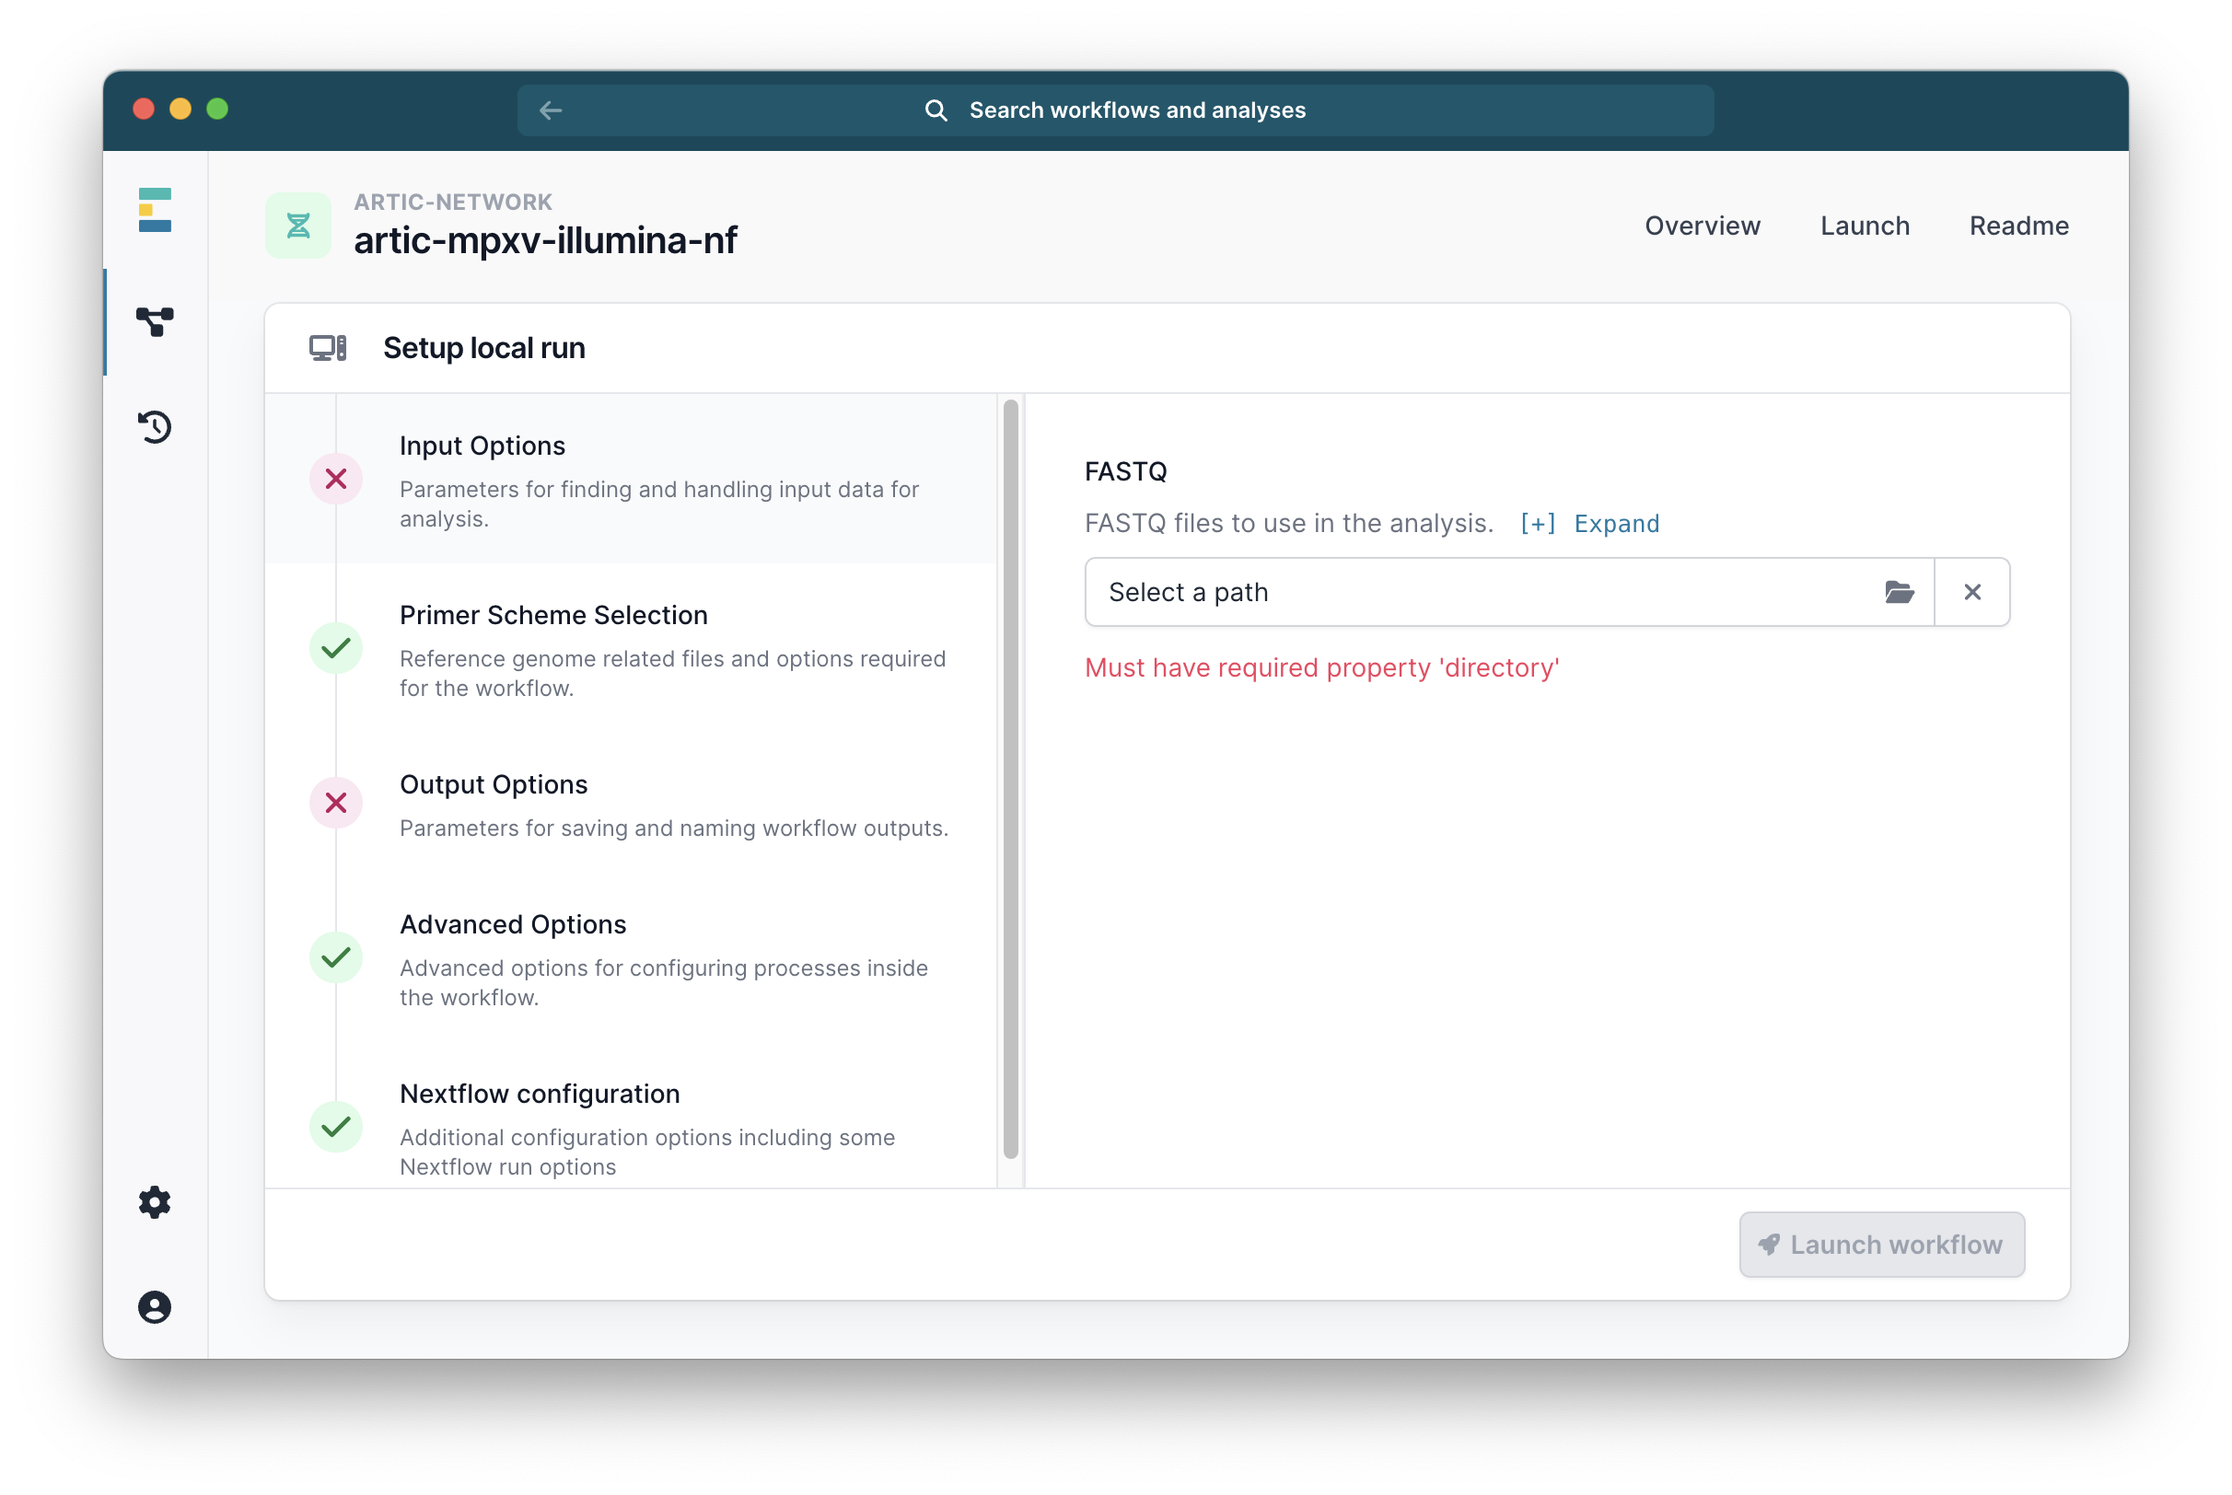The width and height of the screenshot is (2232, 1495).
Task: Select the Primer Scheme Selection section
Action: click(x=631, y=649)
